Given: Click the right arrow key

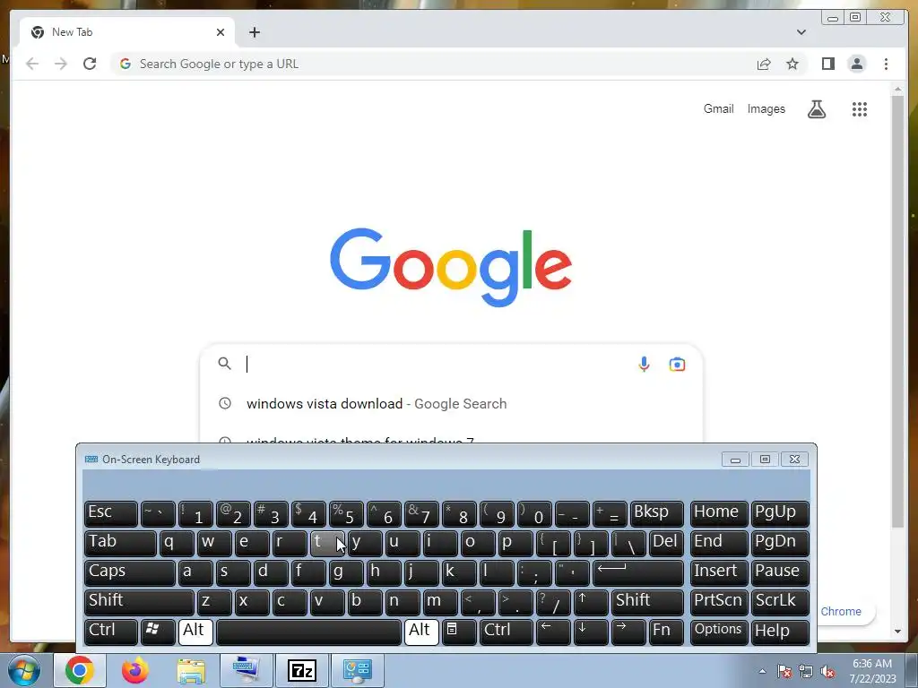Looking at the screenshot, I should [x=628, y=632].
